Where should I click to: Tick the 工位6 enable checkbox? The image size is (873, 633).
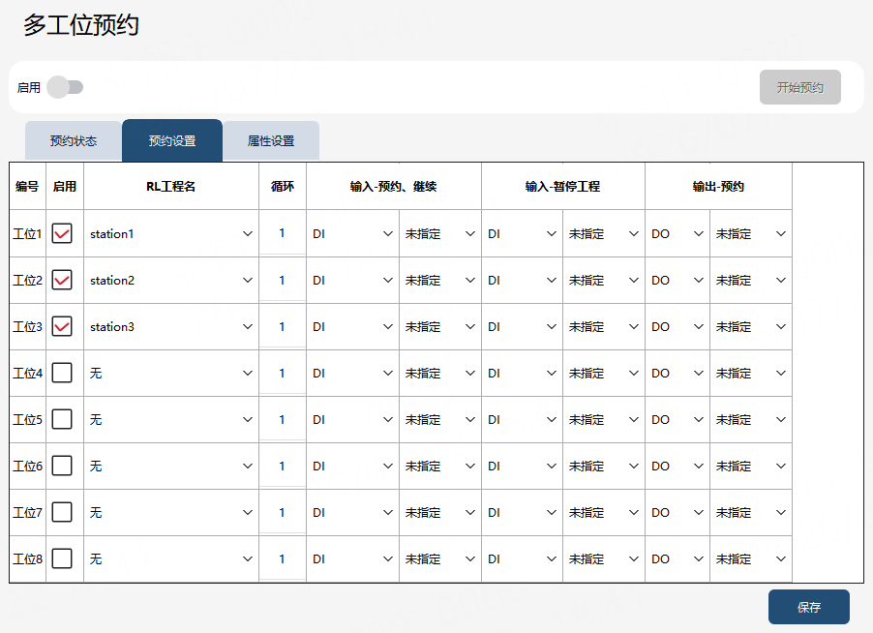(62, 466)
